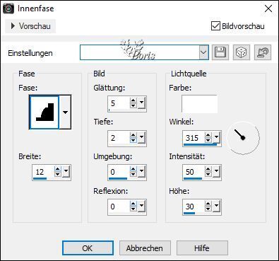The image size is (279, 261).
Task: Click the save preset floppy disk icon
Action: pos(220,52)
